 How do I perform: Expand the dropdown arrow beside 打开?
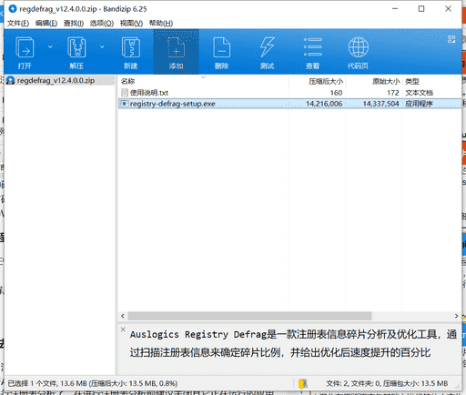pyautogui.click(x=50, y=46)
